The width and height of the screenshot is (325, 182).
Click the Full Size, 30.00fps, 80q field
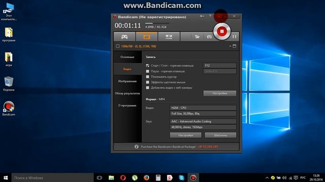203,113
